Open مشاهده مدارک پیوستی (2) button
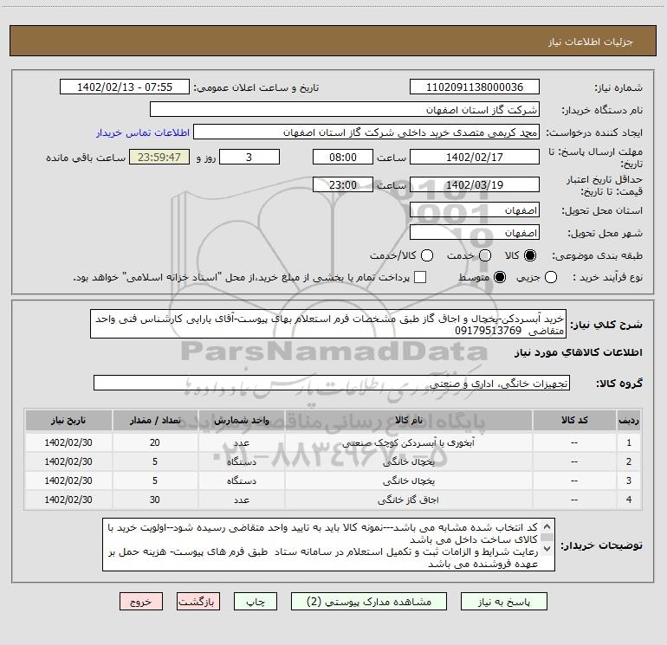This screenshot has width=667, height=645. coord(369,602)
